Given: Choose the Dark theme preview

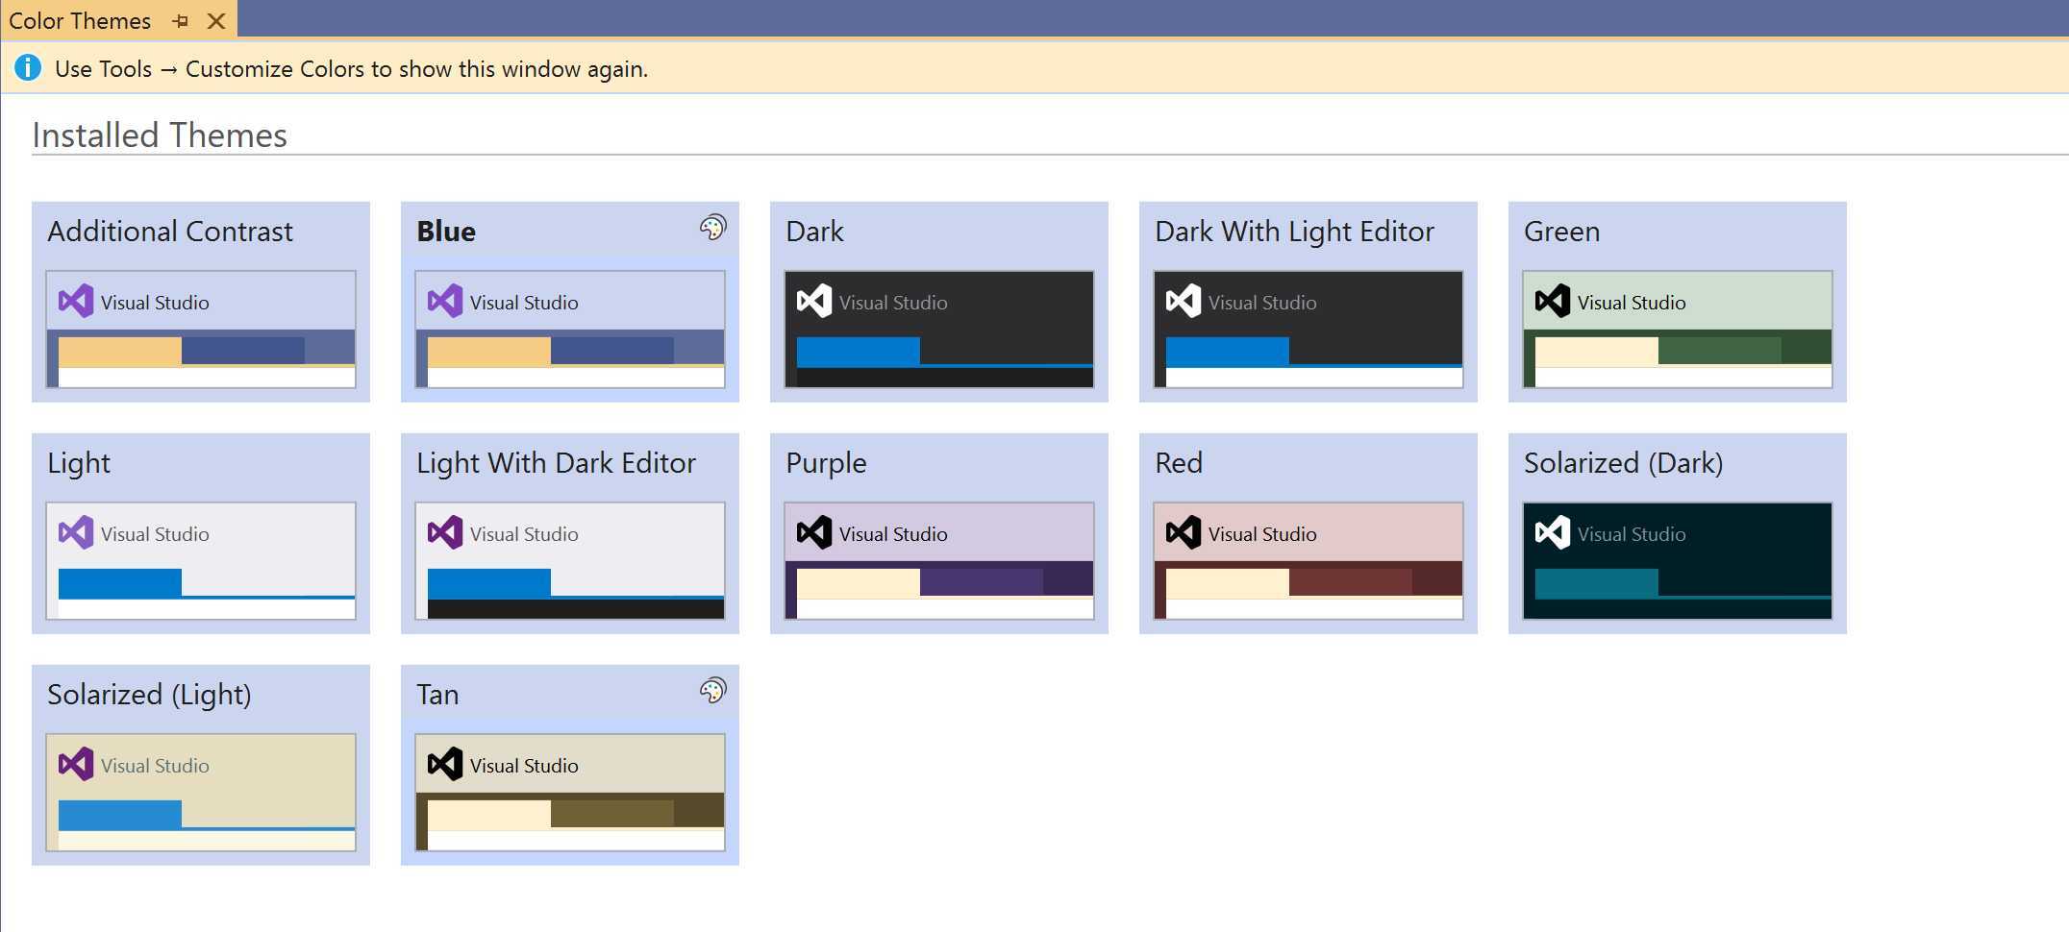Looking at the screenshot, I should [939, 330].
